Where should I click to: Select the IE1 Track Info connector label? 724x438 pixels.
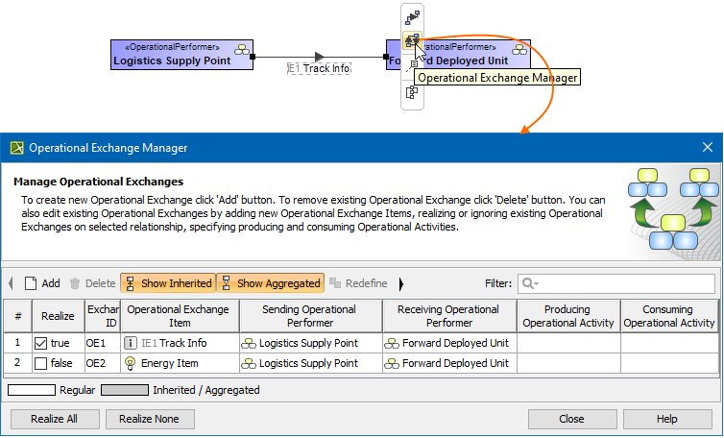[319, 68]
